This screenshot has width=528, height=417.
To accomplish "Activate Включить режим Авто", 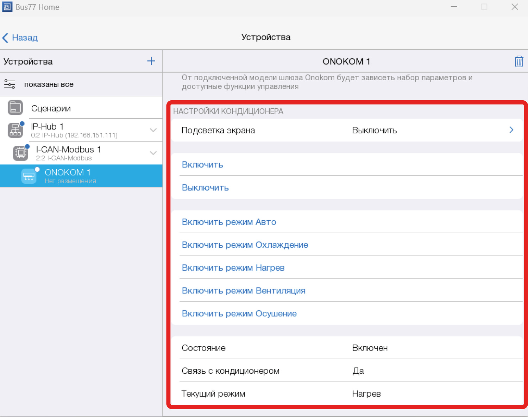I will point(229,222).
